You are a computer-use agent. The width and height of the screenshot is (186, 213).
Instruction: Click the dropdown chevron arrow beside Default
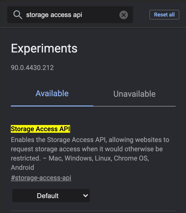[86, 196]
